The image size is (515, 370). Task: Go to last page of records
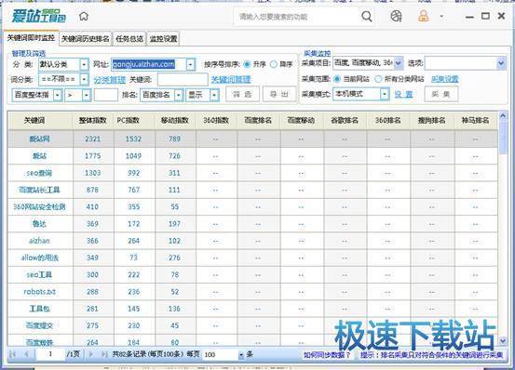pyautogui.click(x=104, y=354)
